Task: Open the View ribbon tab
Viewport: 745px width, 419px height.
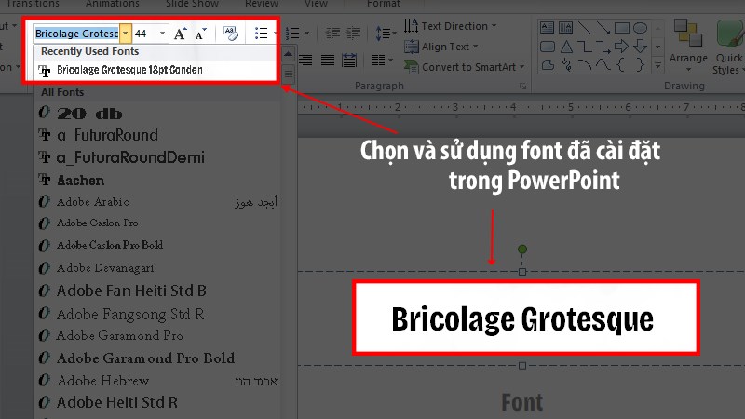Action: tap(316, 4)
